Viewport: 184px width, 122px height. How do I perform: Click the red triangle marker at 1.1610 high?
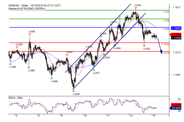(x=135, y=9)
